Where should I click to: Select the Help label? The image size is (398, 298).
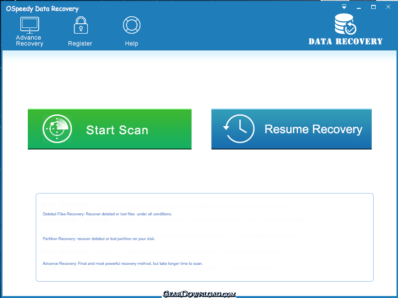[x=132, y=44]
